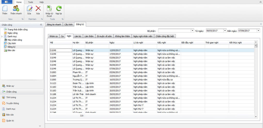Switch to the Nghỉ sub-tab
Viewport: 263px width, 128px height.
tap(69, 36)
